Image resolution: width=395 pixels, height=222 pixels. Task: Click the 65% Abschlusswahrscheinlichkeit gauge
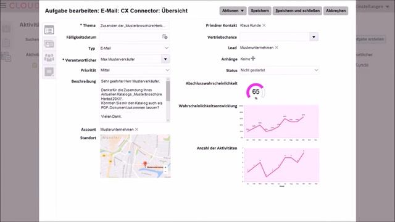pyautogui.click(x=256, y=92)
